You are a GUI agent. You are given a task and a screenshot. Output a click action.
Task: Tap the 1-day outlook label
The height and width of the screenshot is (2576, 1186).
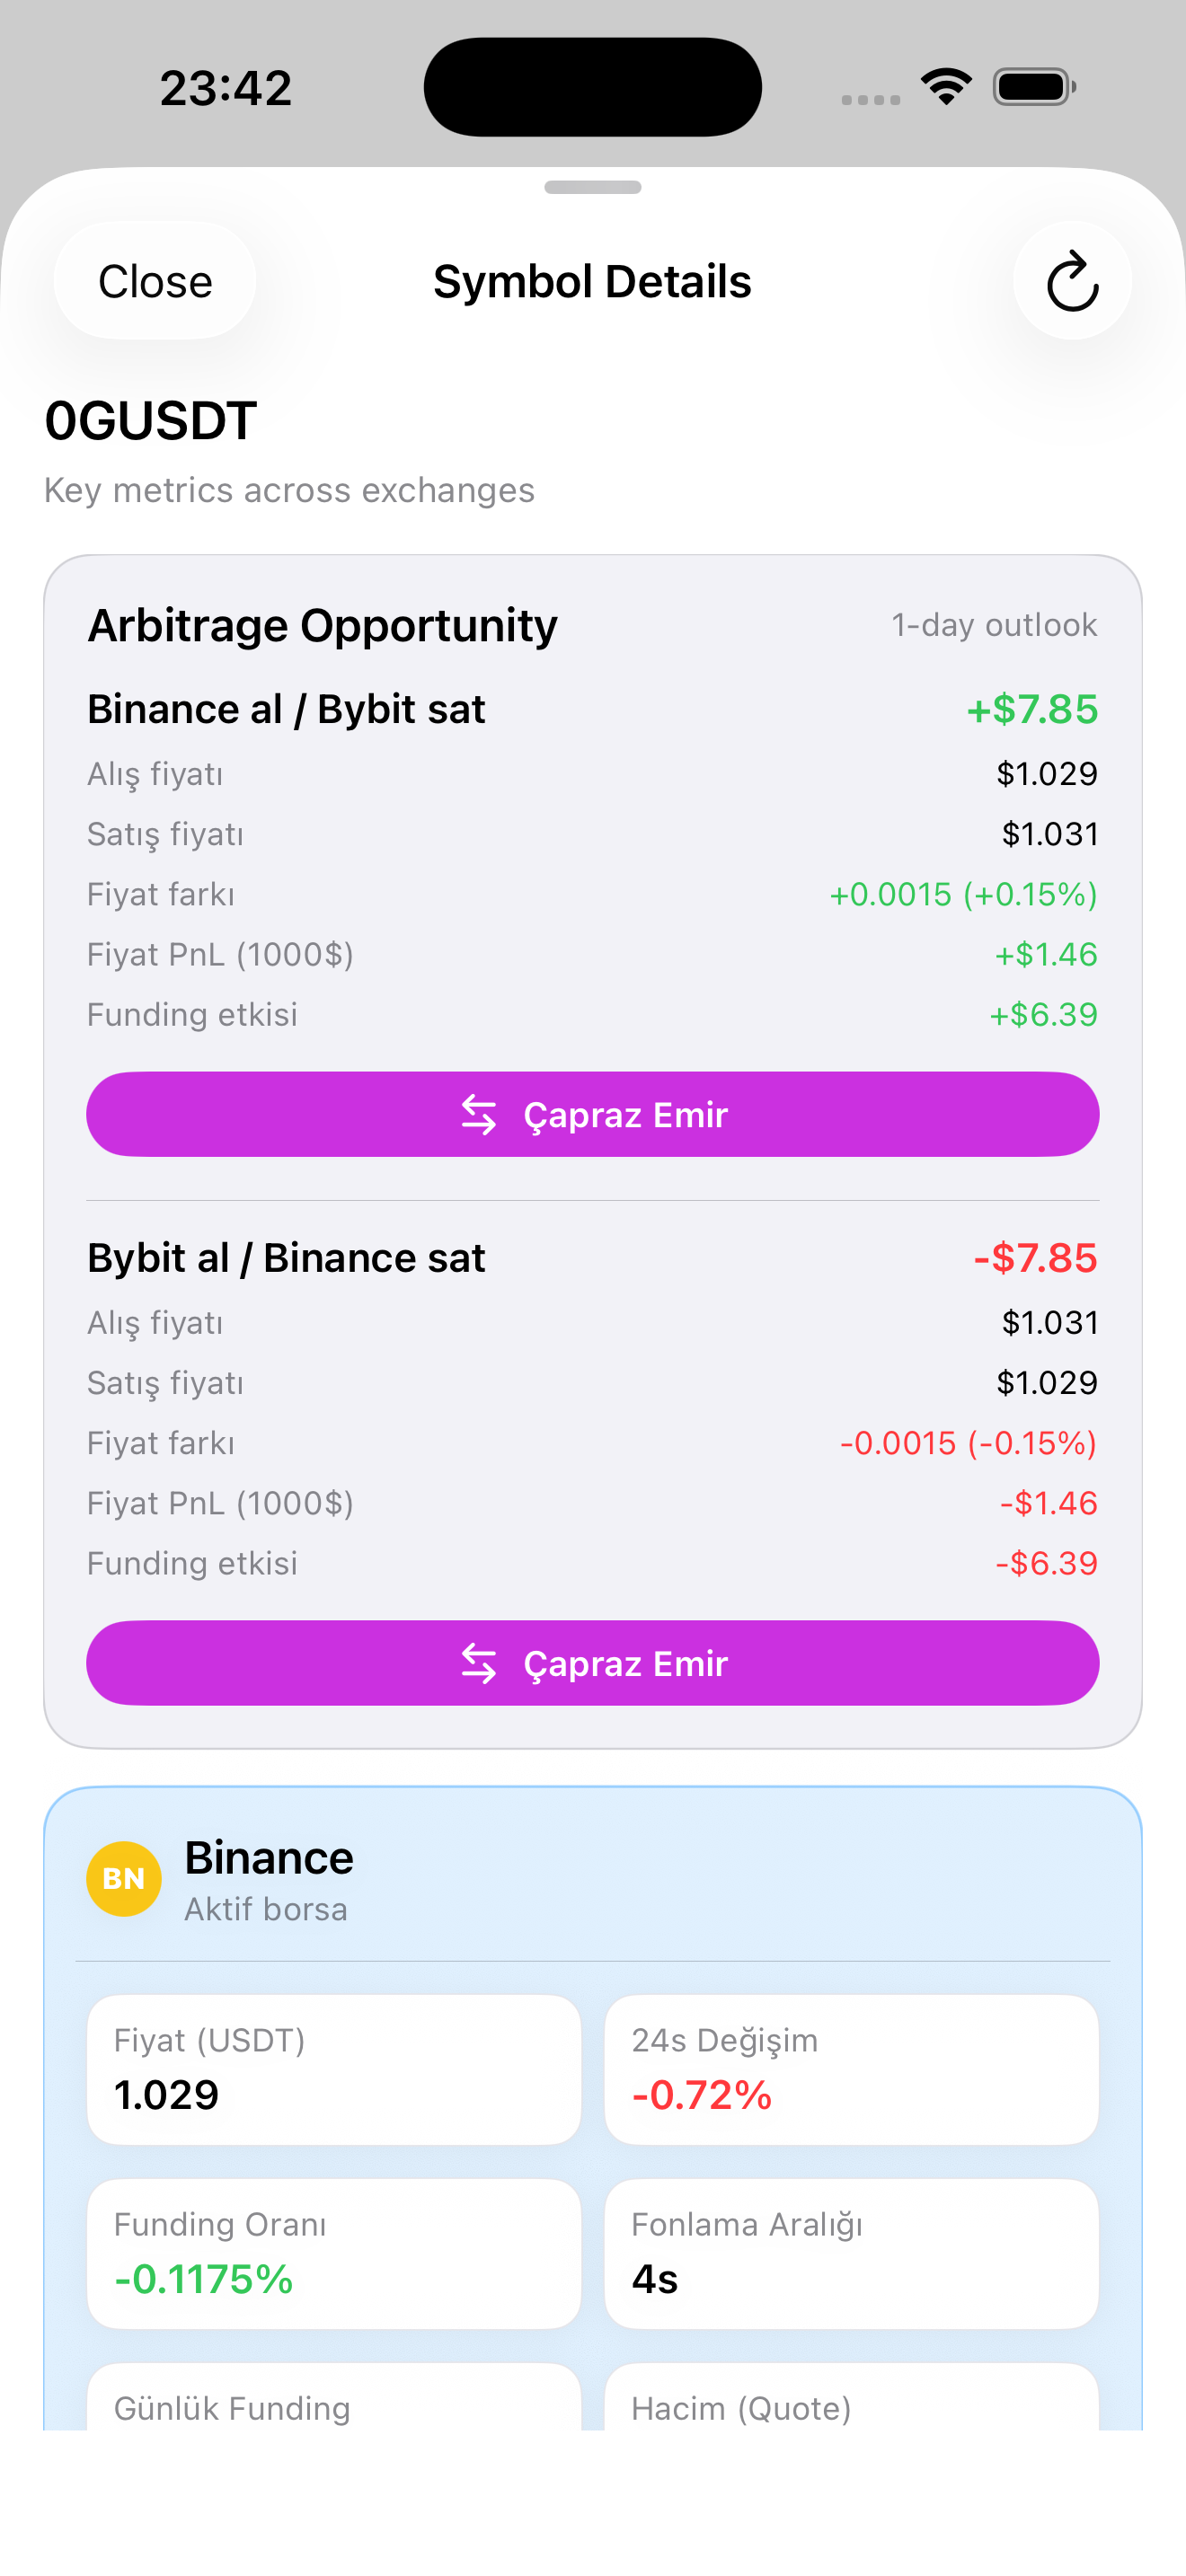(x=994, y=625)
